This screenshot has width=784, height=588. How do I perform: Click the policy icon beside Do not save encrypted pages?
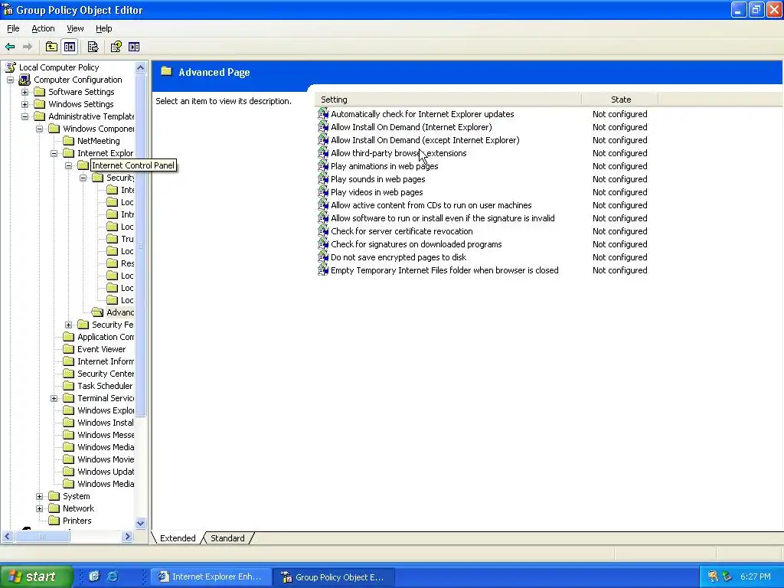click(x=324, y=257)
